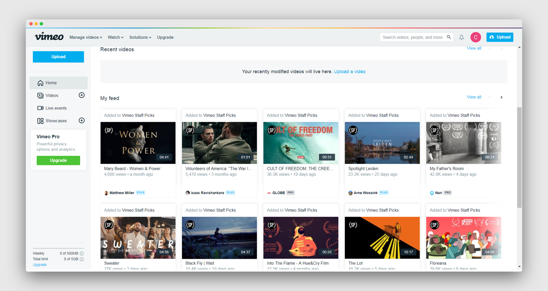Open the My Father's Room thumbnail

click(x=464, y=143)
